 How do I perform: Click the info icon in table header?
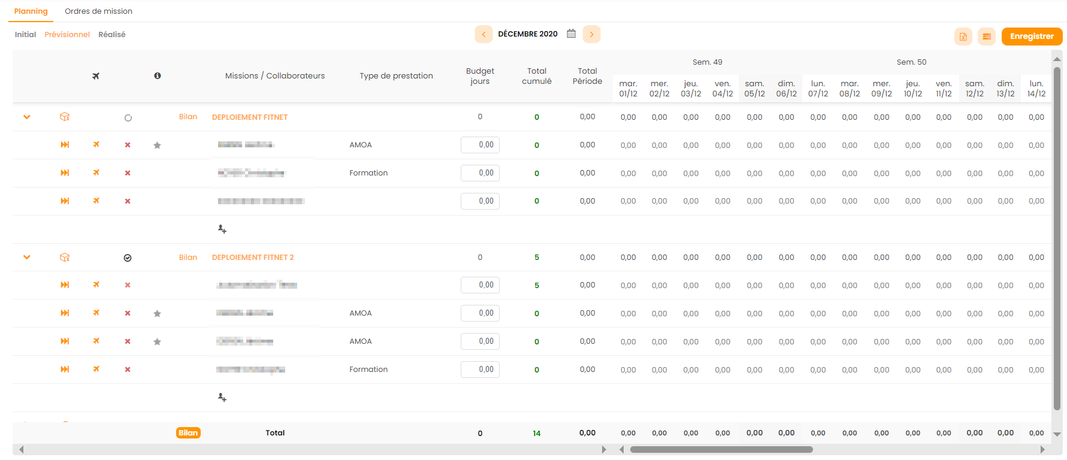pyautogui.click(x=157, y=76)
